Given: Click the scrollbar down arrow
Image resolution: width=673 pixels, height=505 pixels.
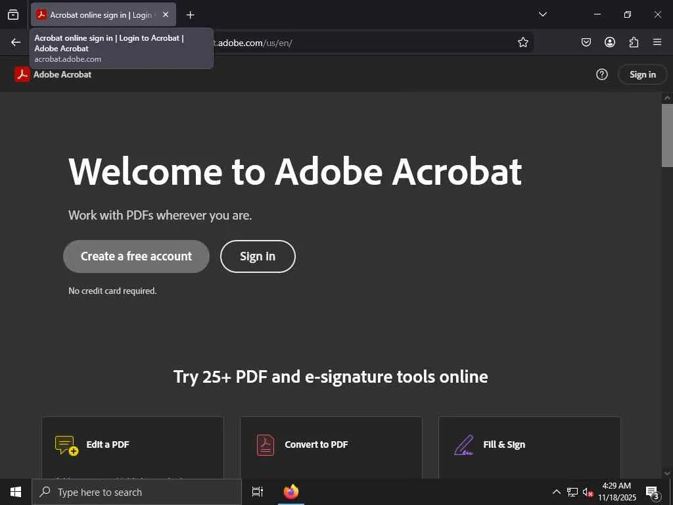Looking at the screenshot, I should [x=667, y=473].
